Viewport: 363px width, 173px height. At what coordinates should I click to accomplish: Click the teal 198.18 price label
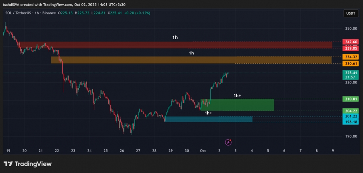[350, 122]
